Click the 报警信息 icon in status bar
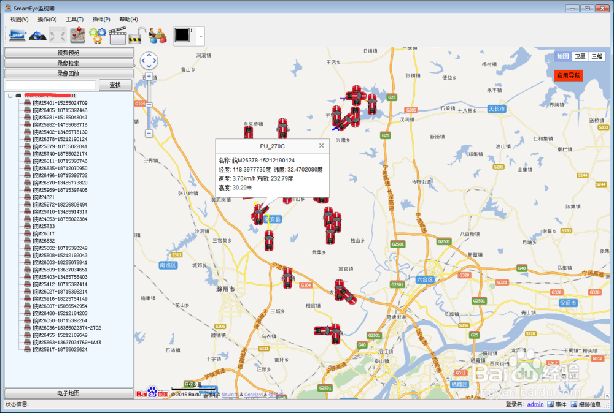 point(574,404)
